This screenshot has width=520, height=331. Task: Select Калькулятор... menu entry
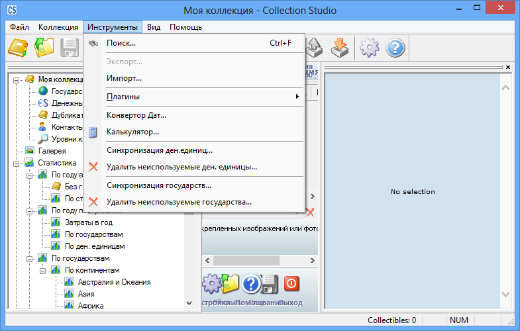click(x=194, y=132)
